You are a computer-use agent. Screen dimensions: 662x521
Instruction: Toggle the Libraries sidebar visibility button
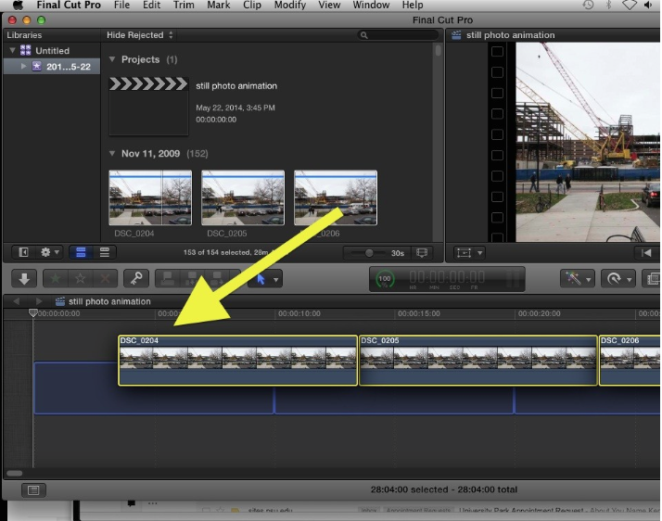coord(23,252)
